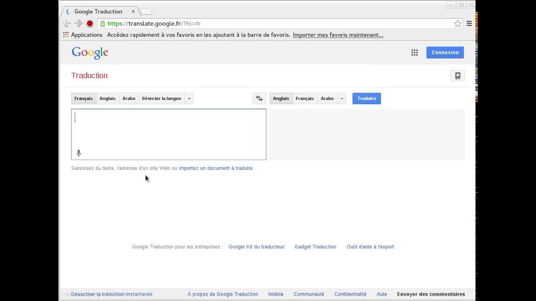Choose Détecter la langue option
536x301 pixels.
coord(162,98)
